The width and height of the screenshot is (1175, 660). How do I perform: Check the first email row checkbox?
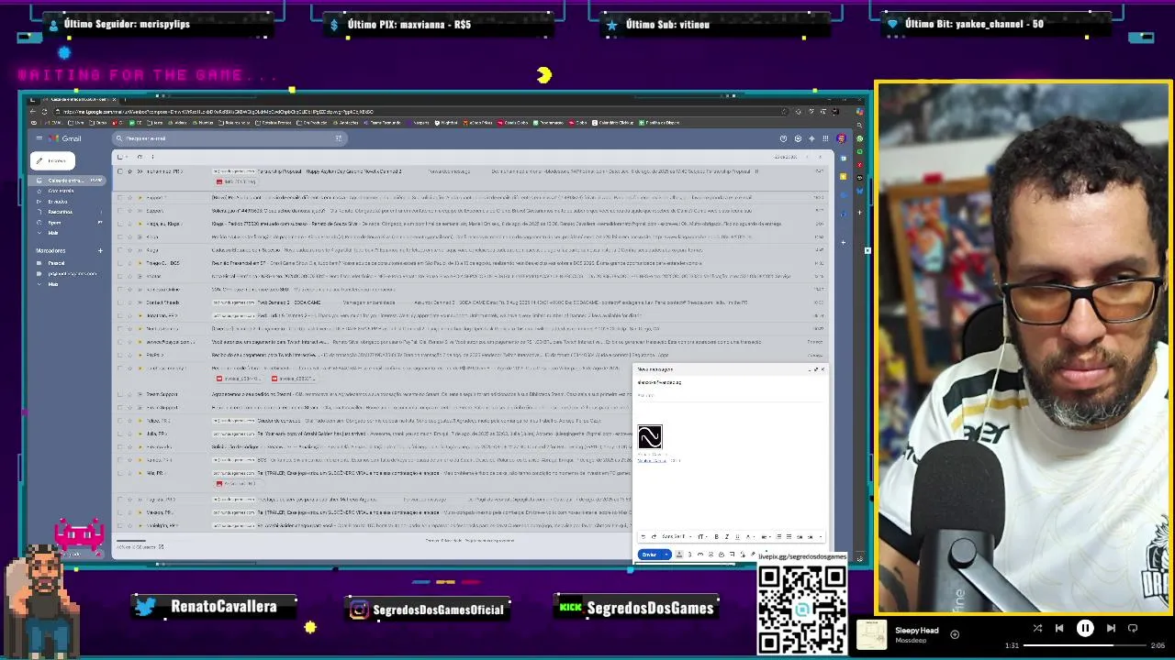(120, 171)
